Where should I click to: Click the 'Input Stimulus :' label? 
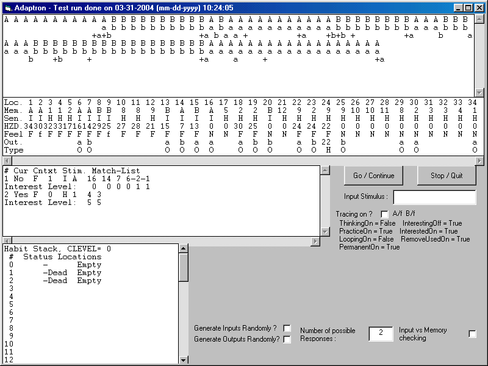(x=366, y=196)
